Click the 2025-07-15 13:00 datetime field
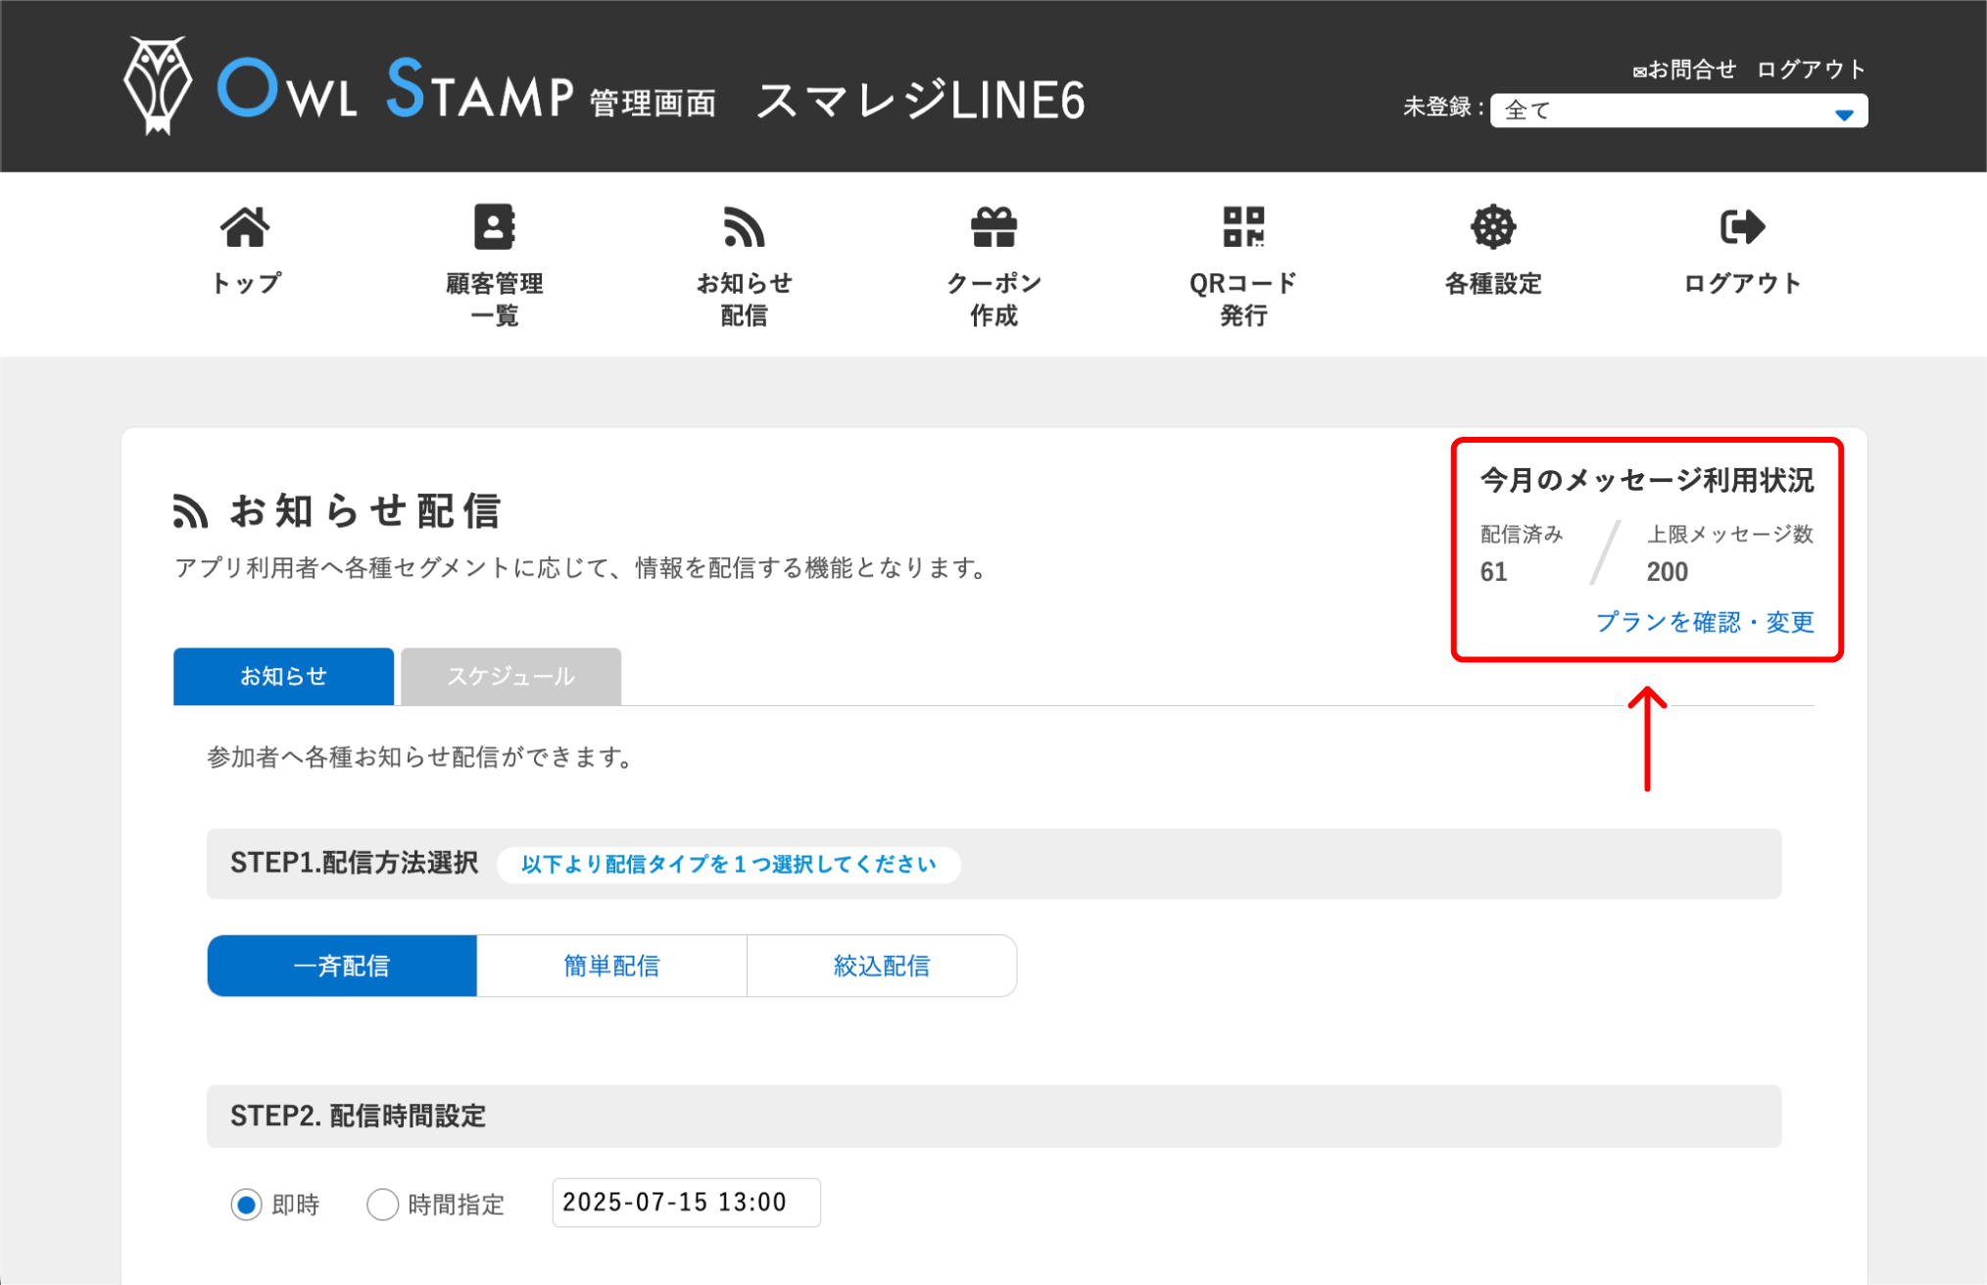 pyautogui.click(x=686, y=1203)
